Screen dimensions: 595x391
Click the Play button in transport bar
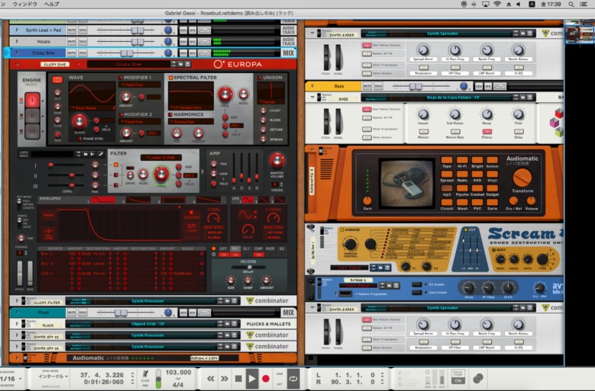click(251, 378)
